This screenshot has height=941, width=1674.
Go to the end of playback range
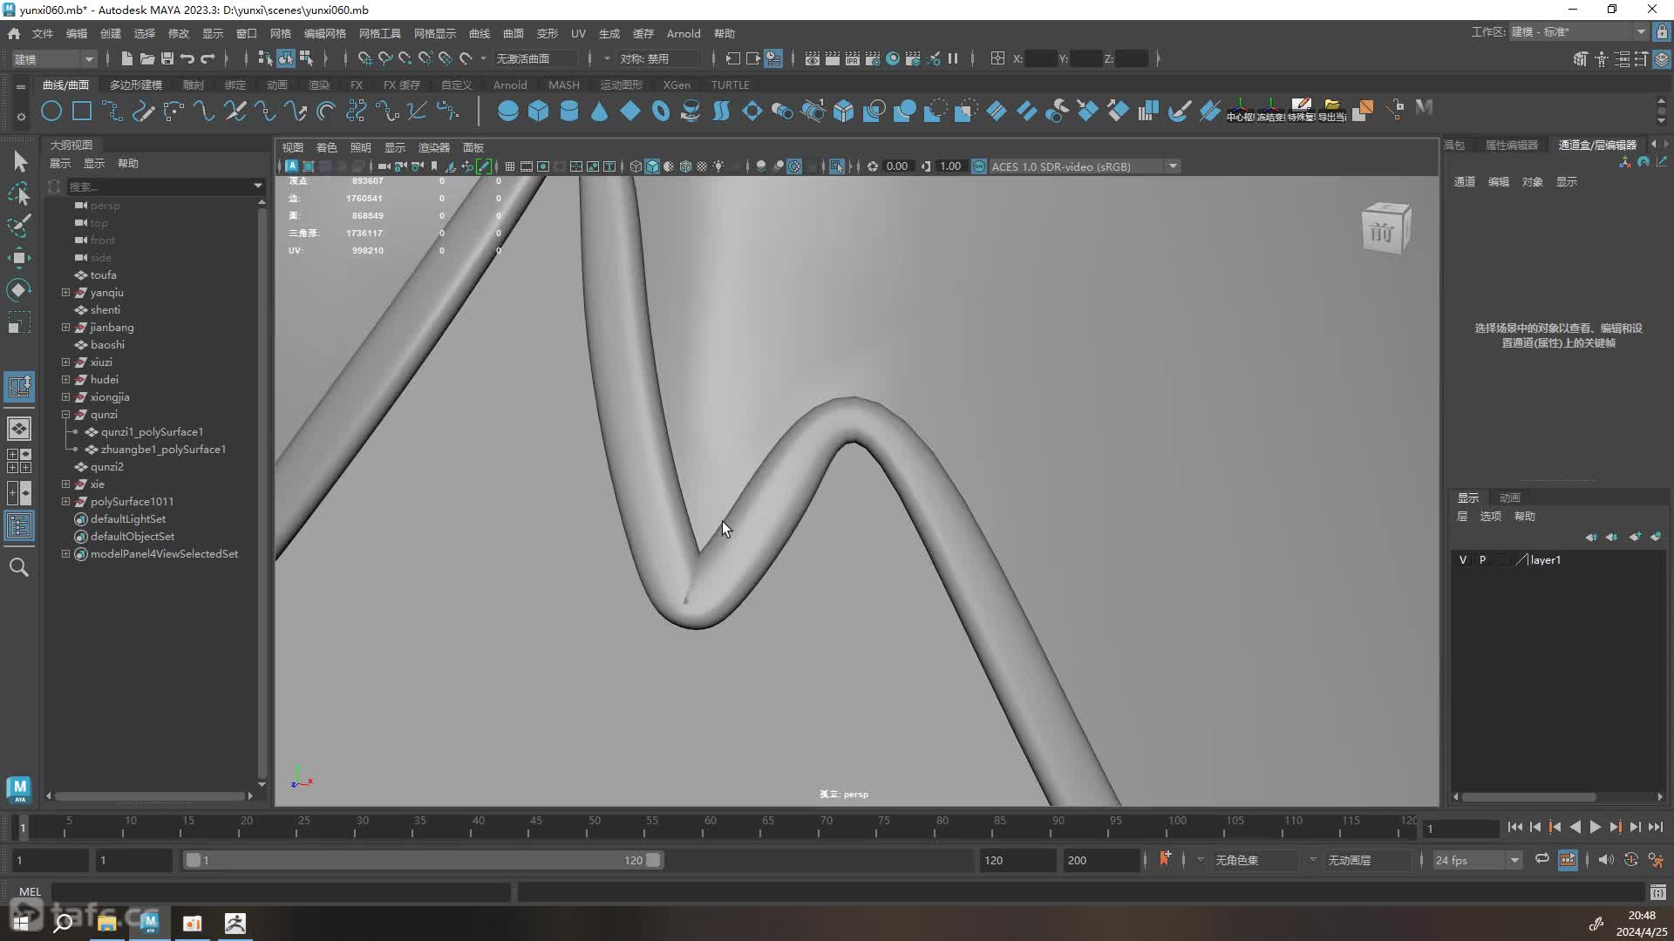(x=1655, y=827)
